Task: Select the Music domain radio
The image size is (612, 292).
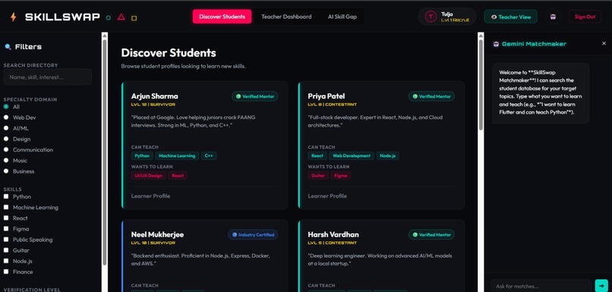Action: click(x=6, y=160)
